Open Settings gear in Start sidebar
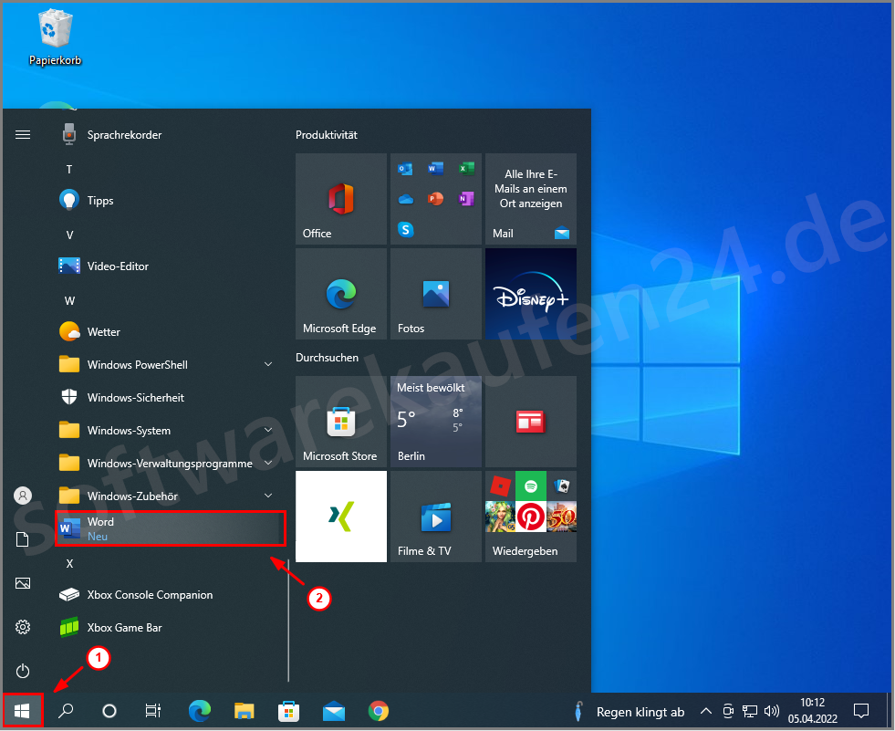The width and height of the screenshot is (895, 731). (x=23, y=627)
